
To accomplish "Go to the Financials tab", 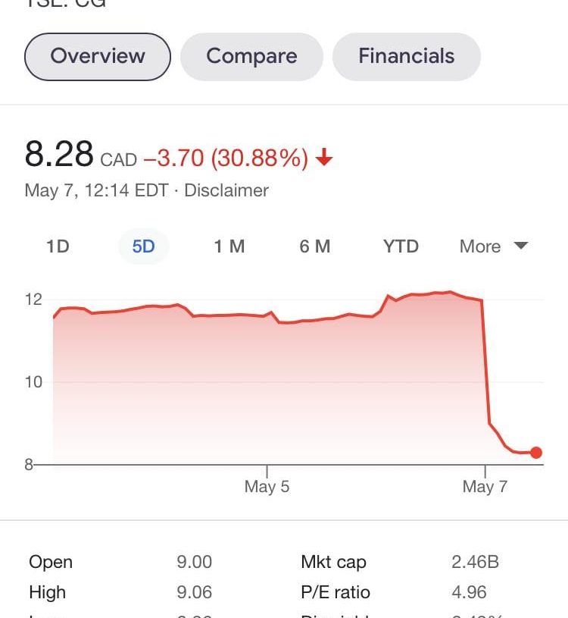I will pyautogui.click(x=407, y=56).
